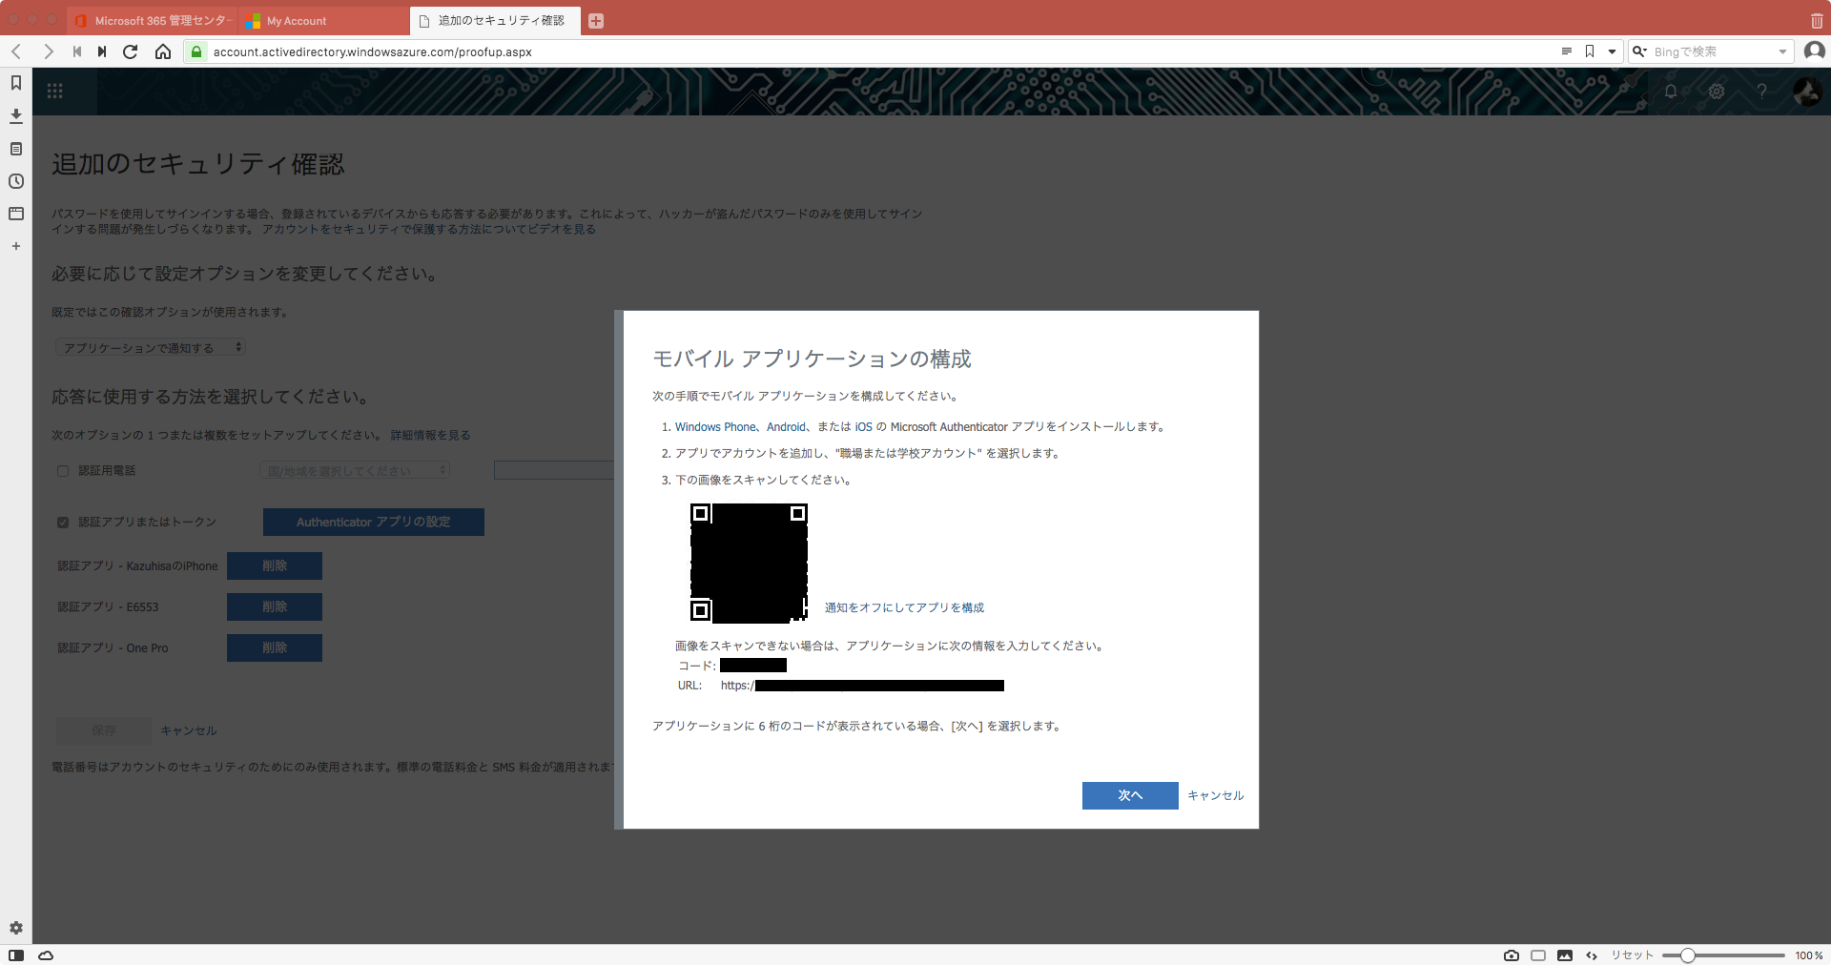Delete the One Pro authenticator app

click(x=275, y=648)
